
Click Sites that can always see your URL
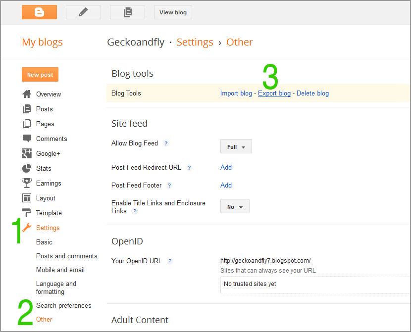268,271
